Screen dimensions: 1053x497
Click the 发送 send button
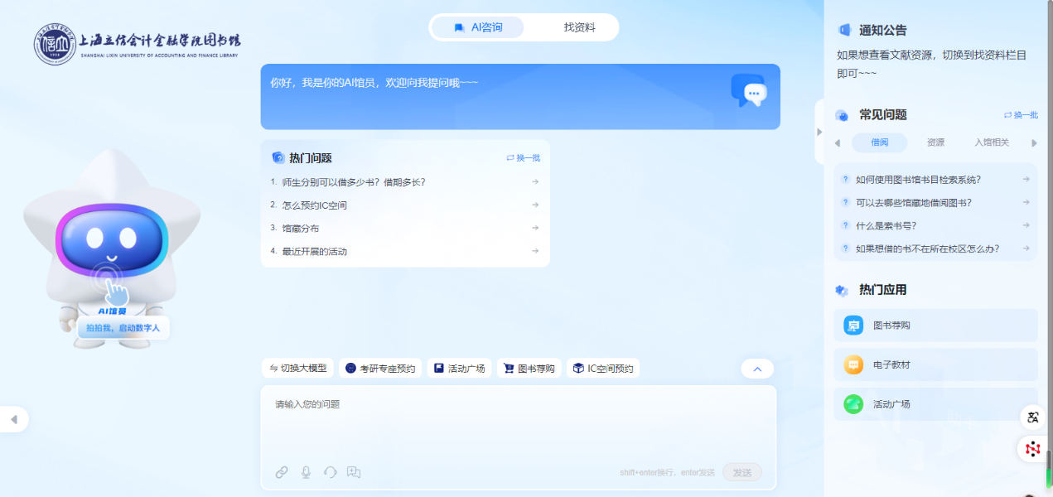741,472
